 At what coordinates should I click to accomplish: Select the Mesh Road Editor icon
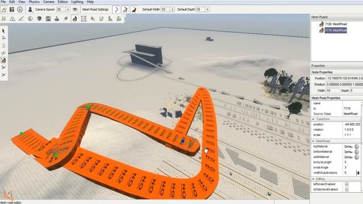click(74, 19)
